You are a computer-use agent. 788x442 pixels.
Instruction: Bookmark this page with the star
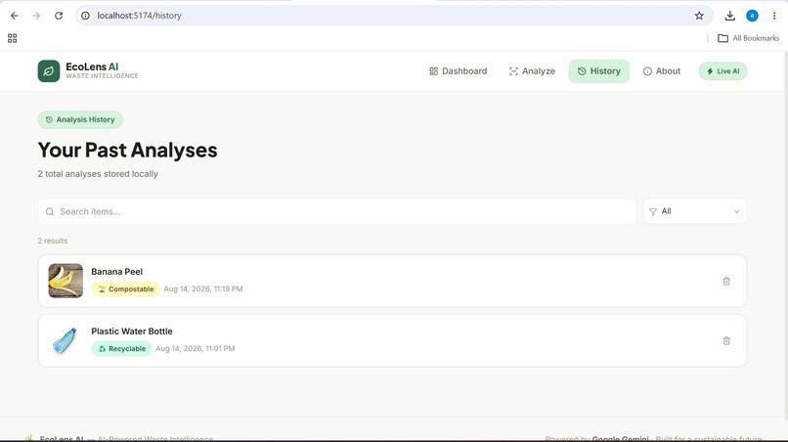(x=699, y=16)
